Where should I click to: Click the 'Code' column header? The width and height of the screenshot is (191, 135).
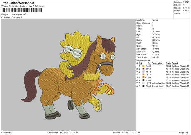tap(168, 63)
